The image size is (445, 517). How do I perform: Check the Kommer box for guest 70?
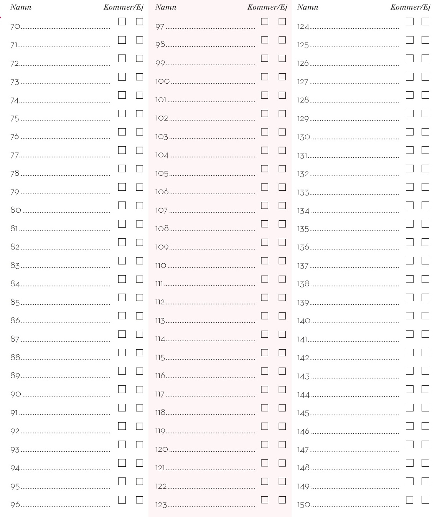click(122, 21)
